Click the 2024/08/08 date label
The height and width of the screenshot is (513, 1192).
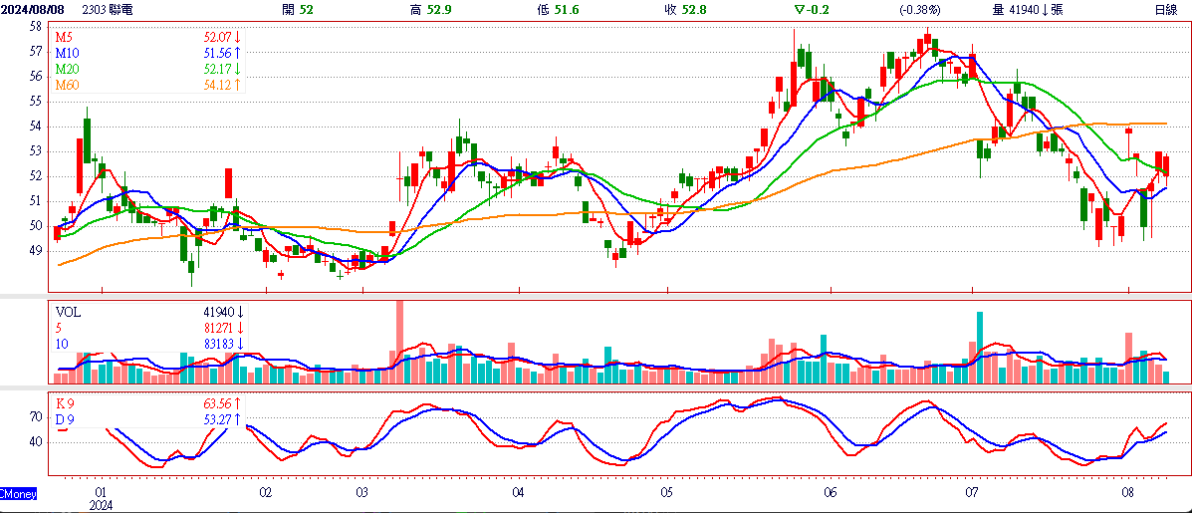click(36, 9)
